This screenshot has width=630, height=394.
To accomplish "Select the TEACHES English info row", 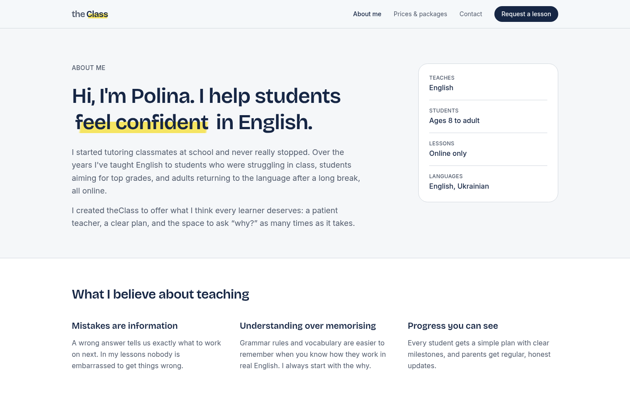I will pos(488,83).
